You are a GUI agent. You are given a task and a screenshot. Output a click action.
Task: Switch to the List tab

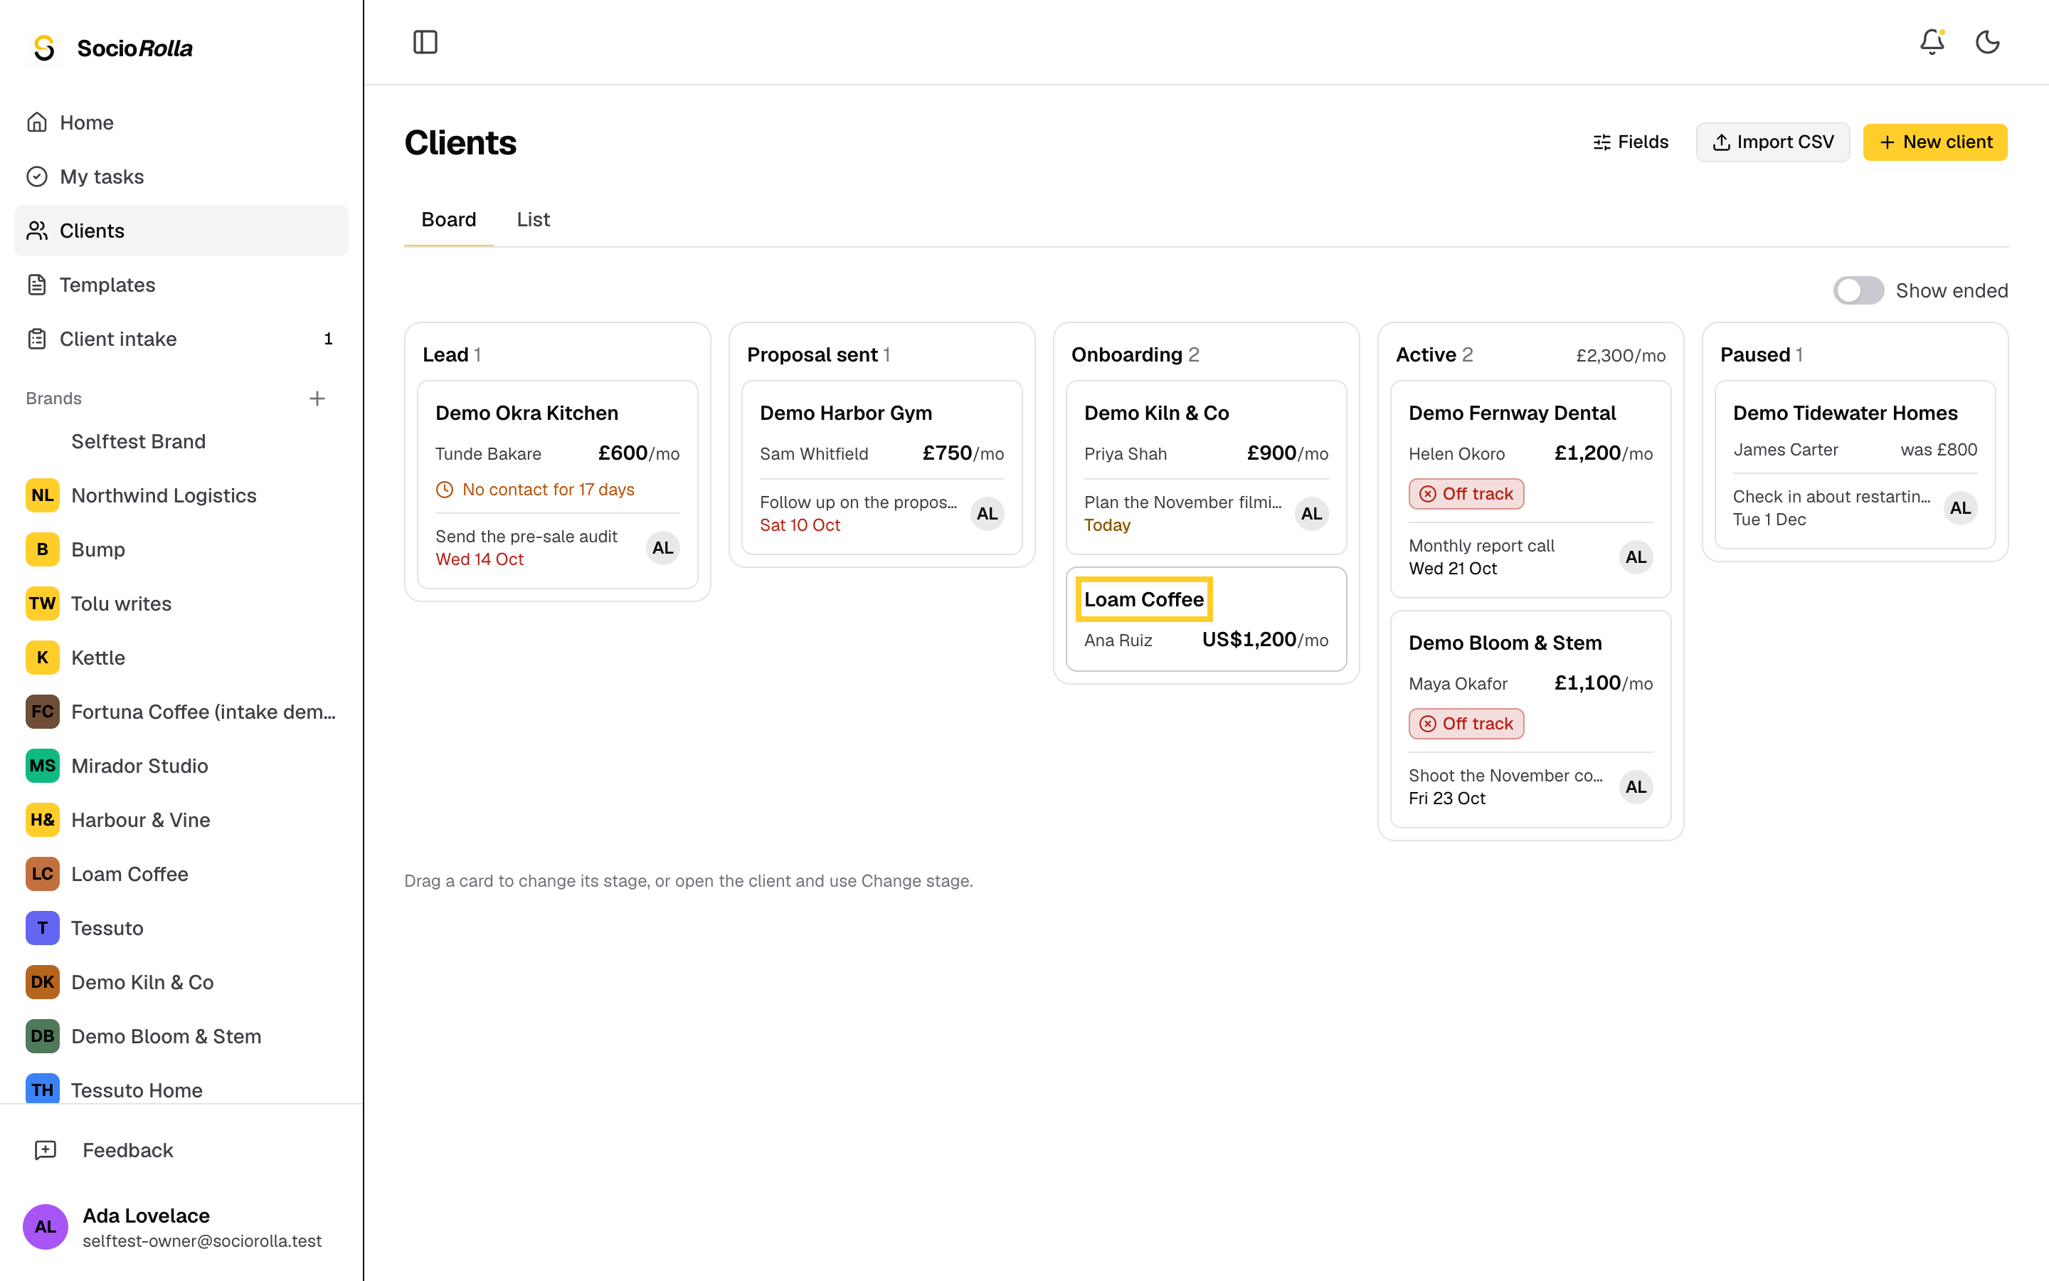coord(533,219)
